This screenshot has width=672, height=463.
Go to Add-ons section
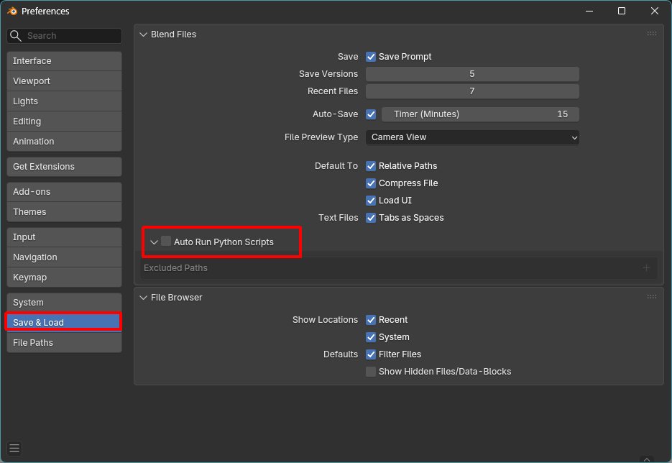point(64,192)
